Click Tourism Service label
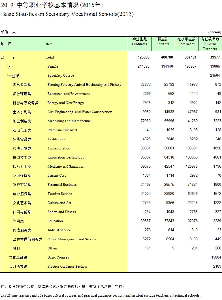The image size is (222, 300). click(x=60, y=194)
